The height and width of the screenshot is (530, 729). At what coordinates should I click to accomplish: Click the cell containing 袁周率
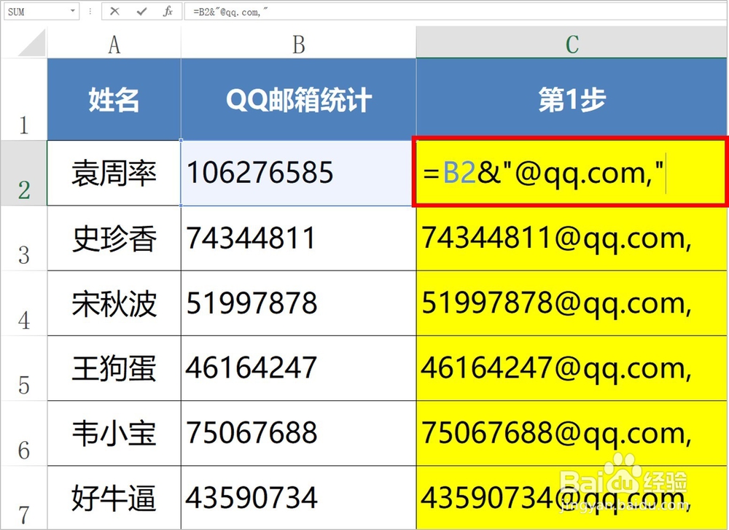113,173
